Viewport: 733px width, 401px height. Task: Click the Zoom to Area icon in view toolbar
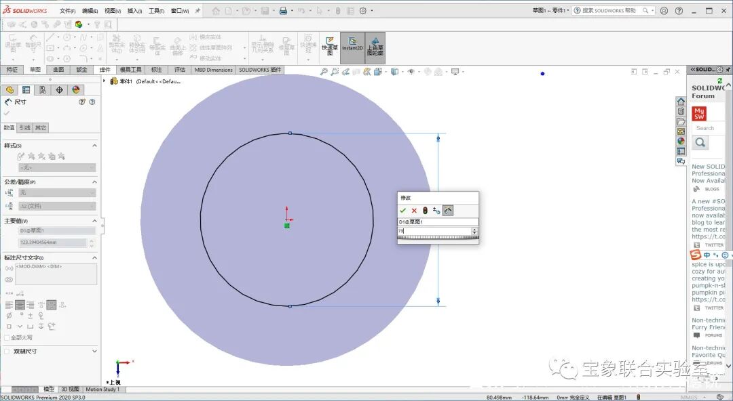tap(335, 71)
